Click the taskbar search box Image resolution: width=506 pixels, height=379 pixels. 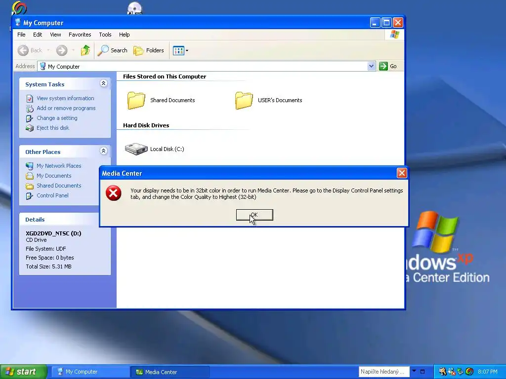click(x=383, y=372)
